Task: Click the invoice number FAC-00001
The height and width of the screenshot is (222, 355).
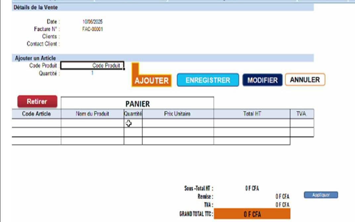Action: click(92, 29)
